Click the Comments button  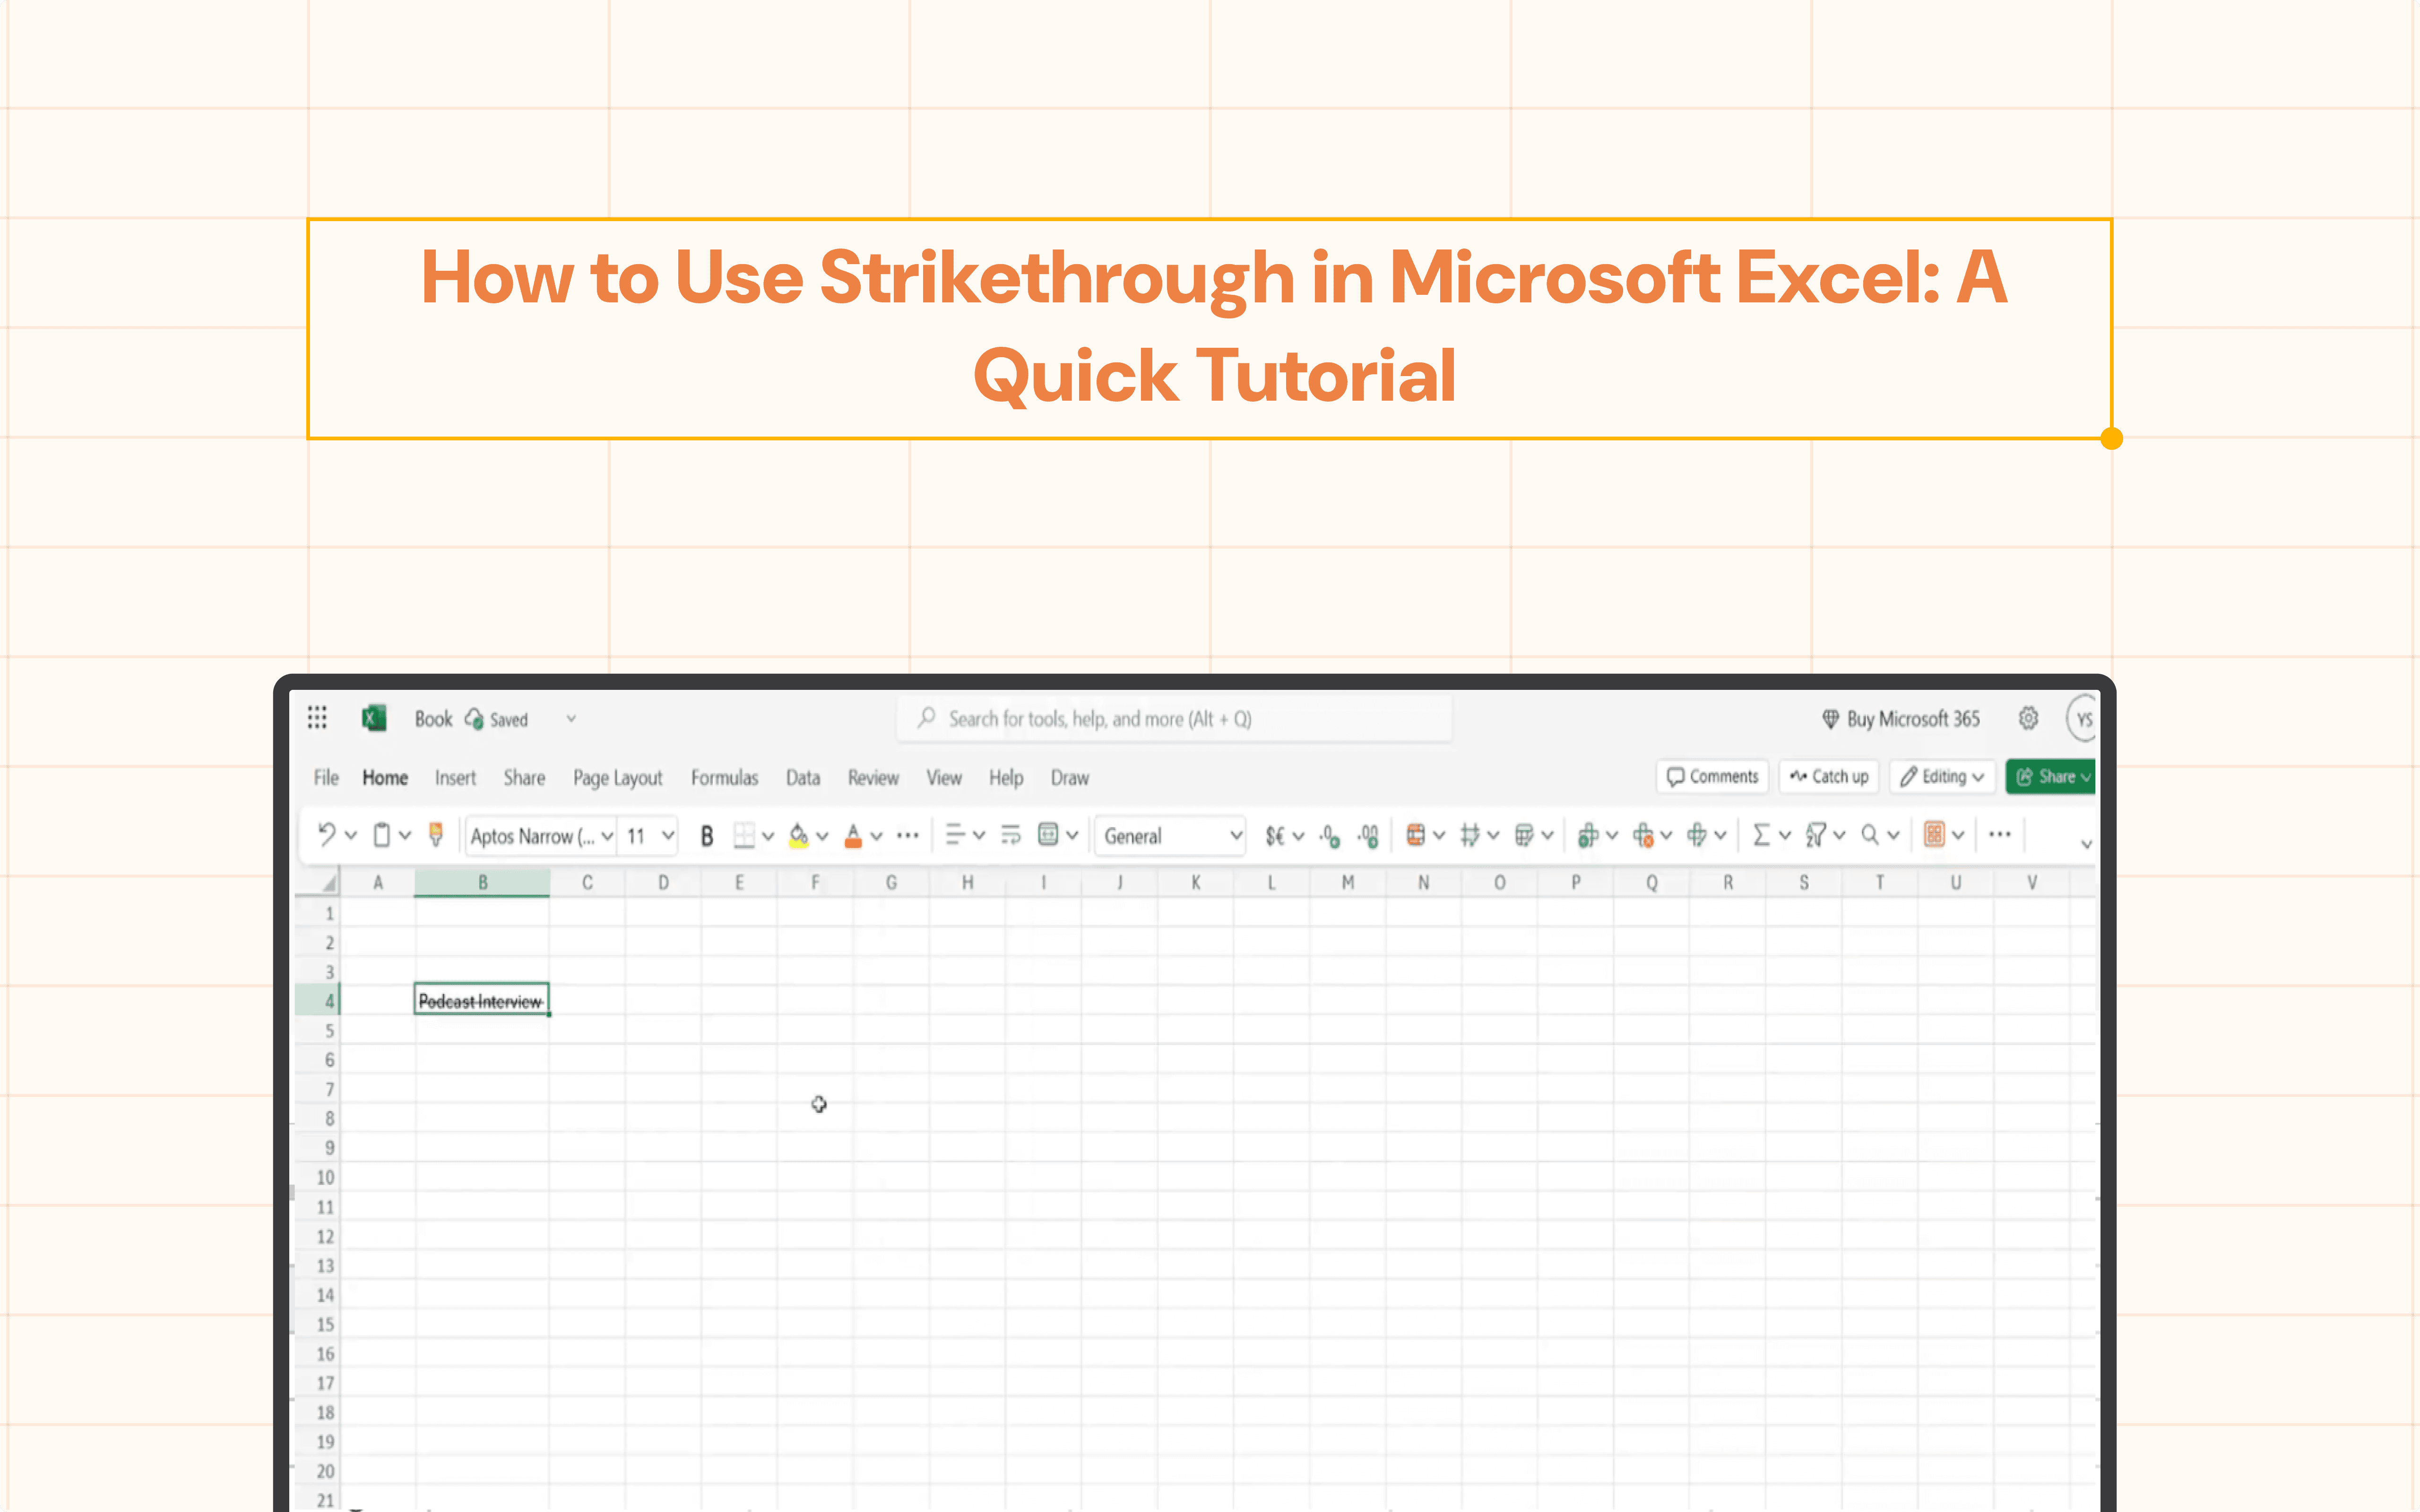(x=1713, y=777)
